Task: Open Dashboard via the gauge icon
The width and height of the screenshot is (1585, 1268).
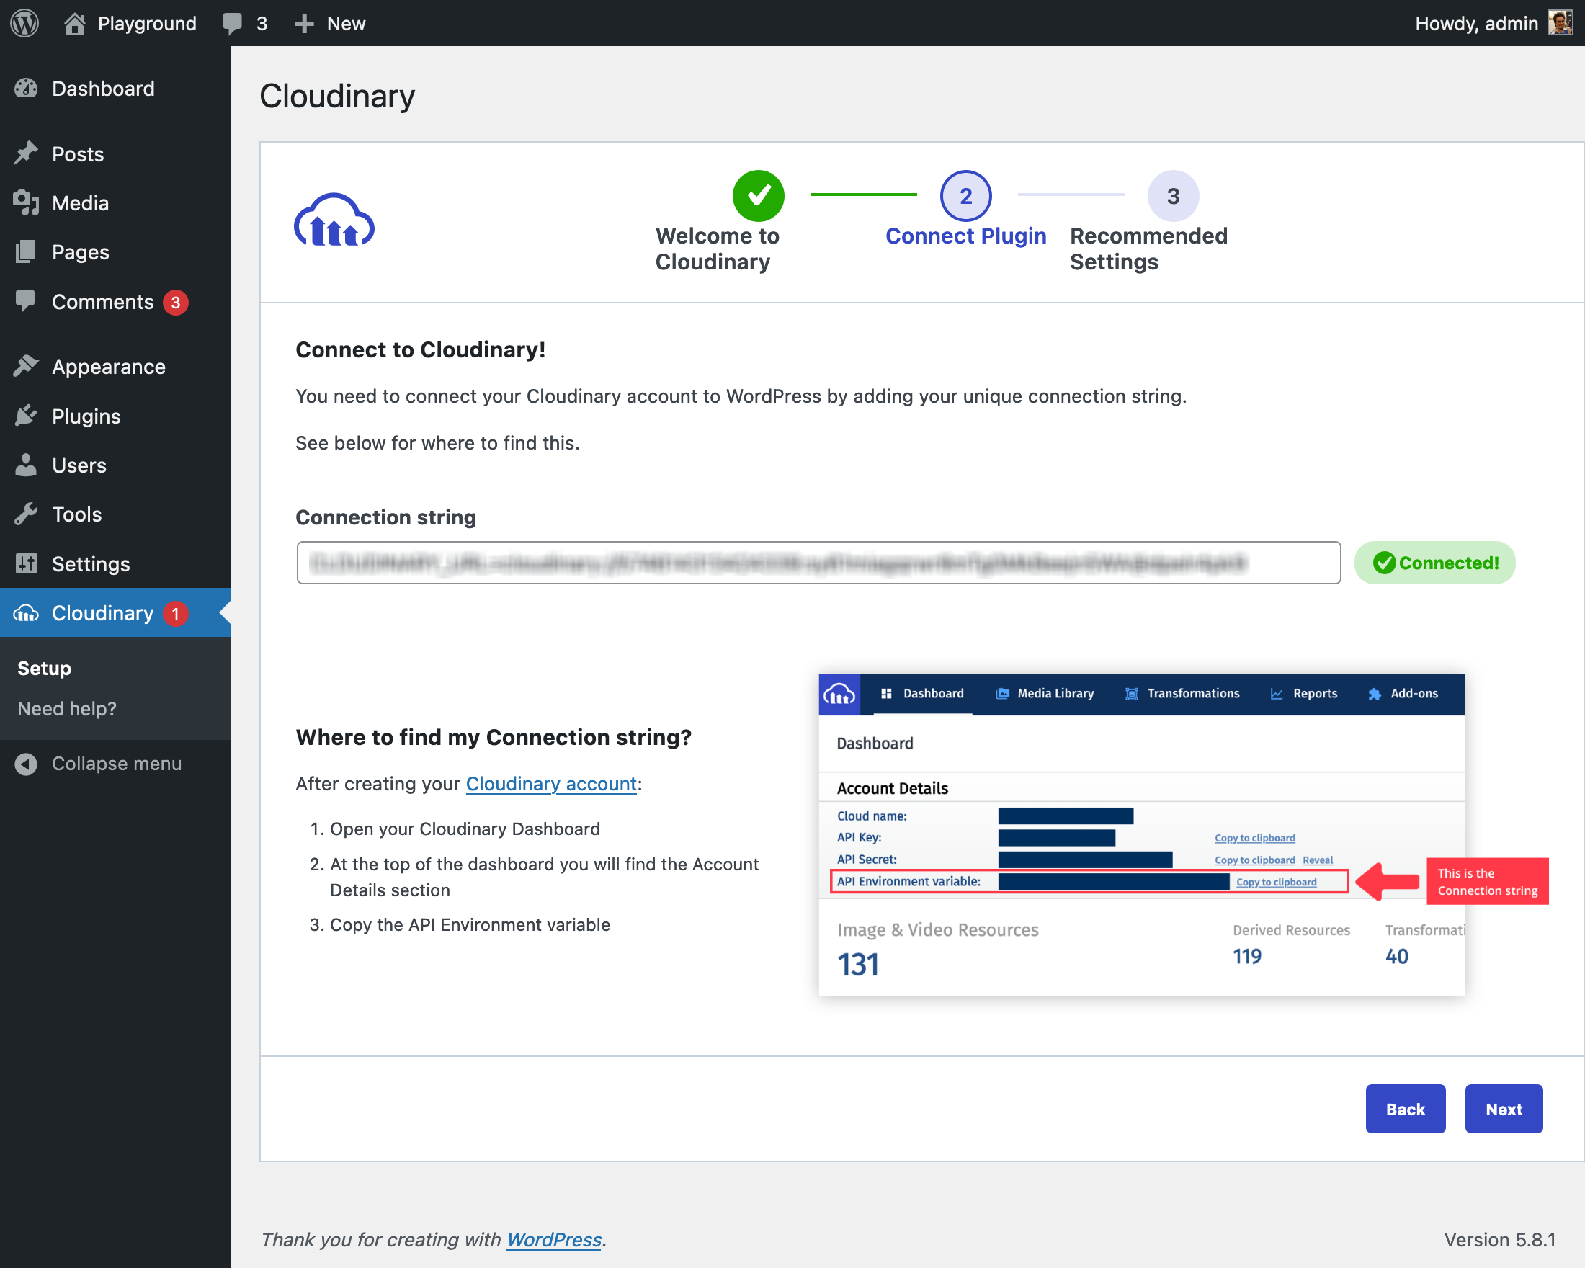Action: [27, 88]
